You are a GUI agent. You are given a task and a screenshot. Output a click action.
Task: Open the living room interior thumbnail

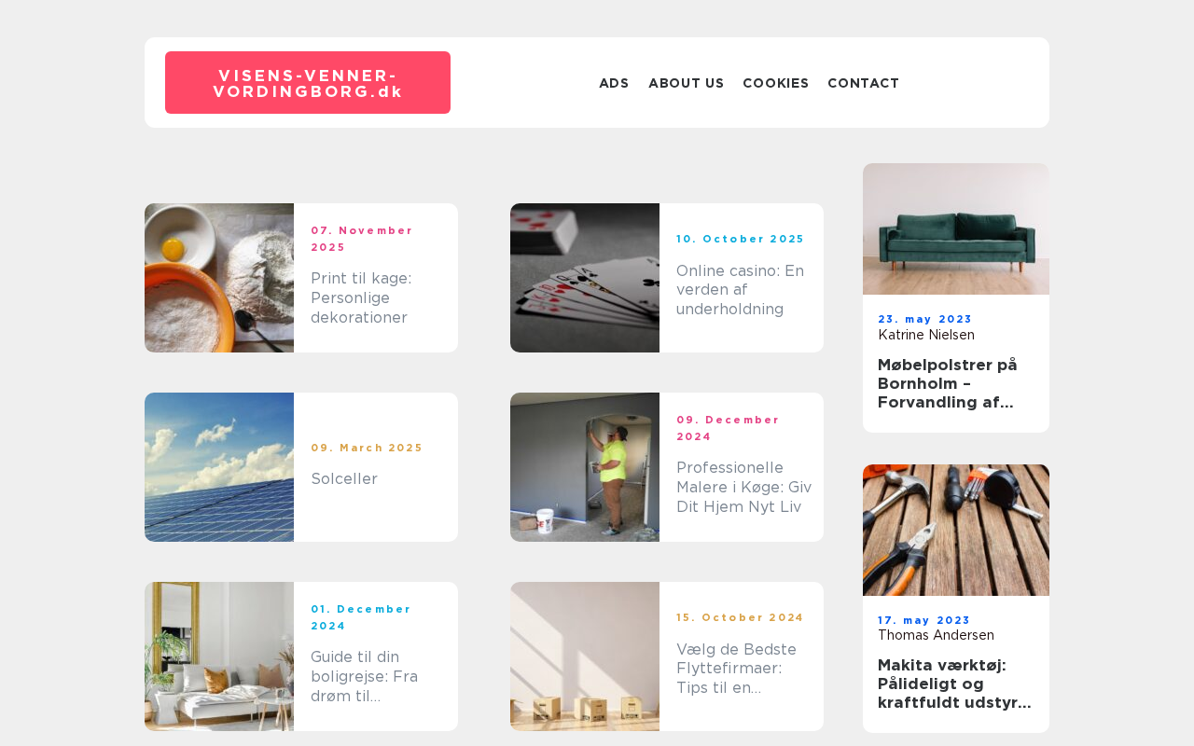[219, 656]
